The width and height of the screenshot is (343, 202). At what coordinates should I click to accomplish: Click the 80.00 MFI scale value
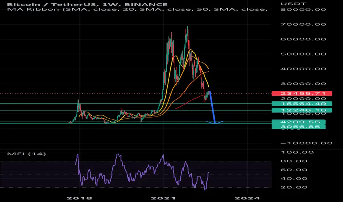(294, 161)
